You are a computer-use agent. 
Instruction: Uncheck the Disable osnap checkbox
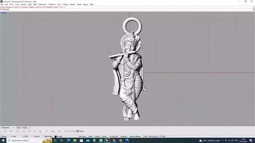point(77,131)
